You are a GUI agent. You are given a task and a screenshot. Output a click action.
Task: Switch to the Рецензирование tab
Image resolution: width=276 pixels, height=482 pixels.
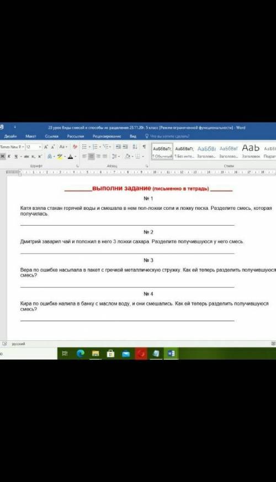[107, 136]
